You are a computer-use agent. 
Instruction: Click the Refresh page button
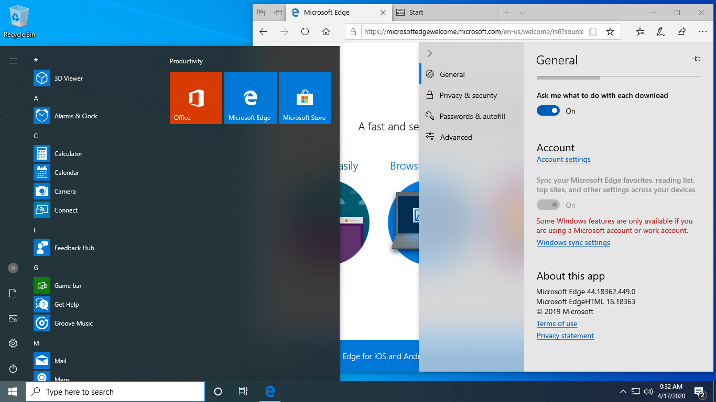(x=305, y=31)
